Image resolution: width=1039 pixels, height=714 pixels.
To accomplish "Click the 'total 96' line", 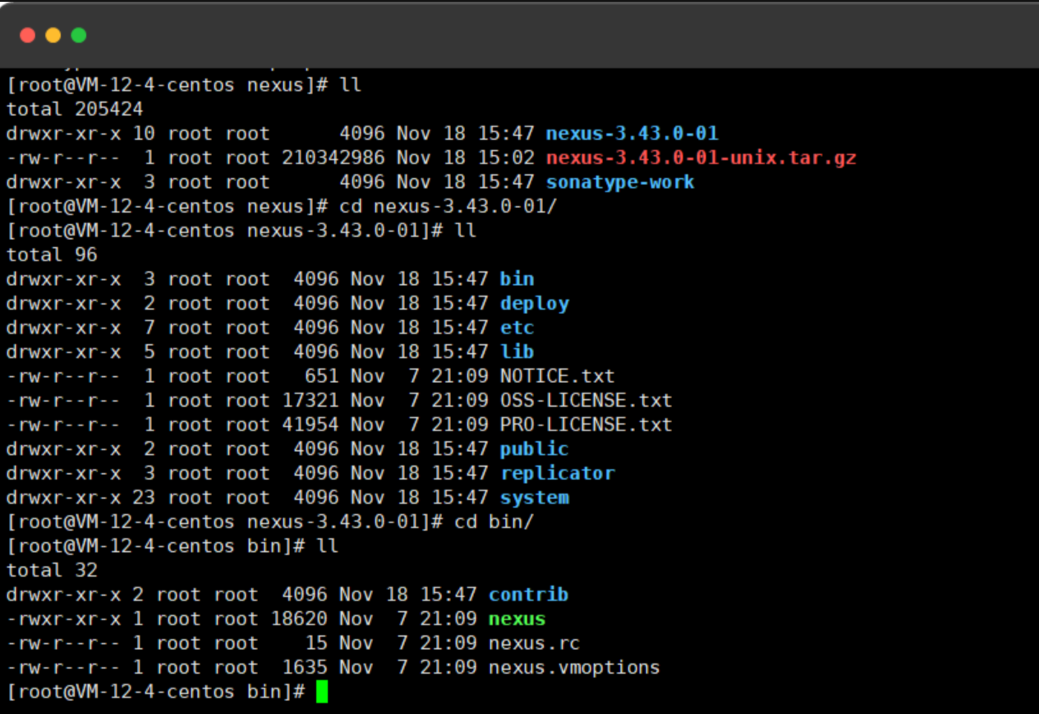I will pyautogui.click(x=52, y=255).
